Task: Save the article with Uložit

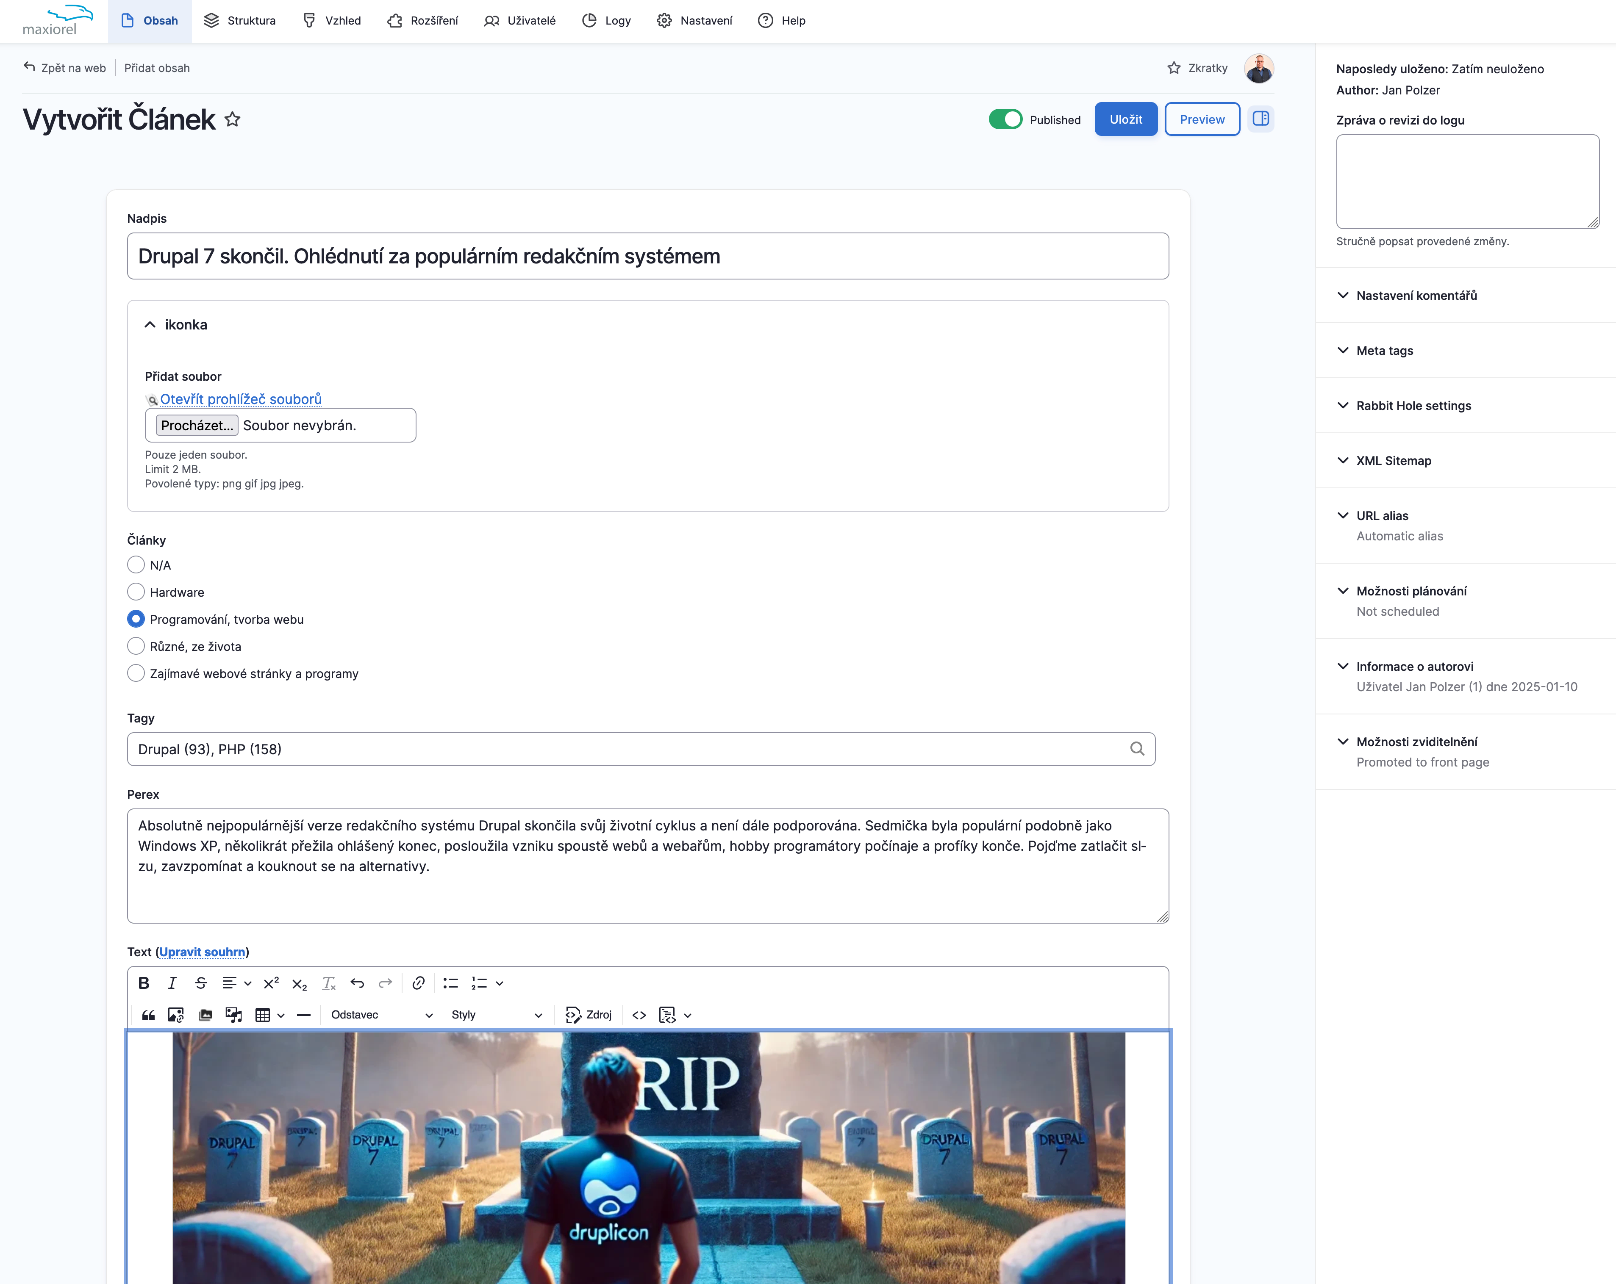Action: click(x=1126, y=119)
